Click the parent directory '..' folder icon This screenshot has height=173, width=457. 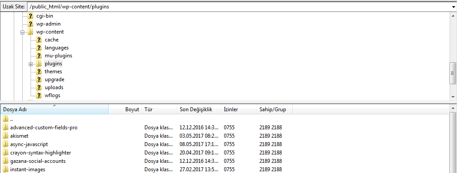[x=6, y=119]
